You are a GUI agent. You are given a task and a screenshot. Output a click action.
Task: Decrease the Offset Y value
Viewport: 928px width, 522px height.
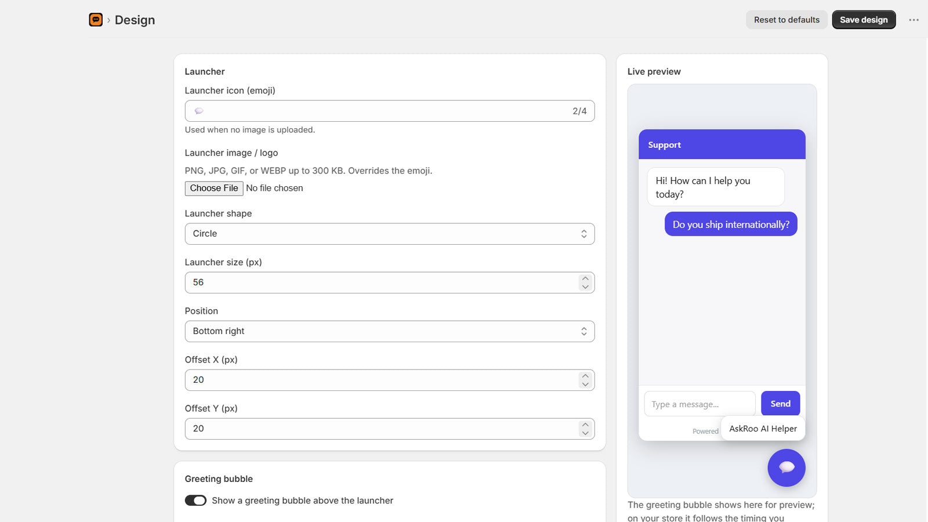click(585, 433)
